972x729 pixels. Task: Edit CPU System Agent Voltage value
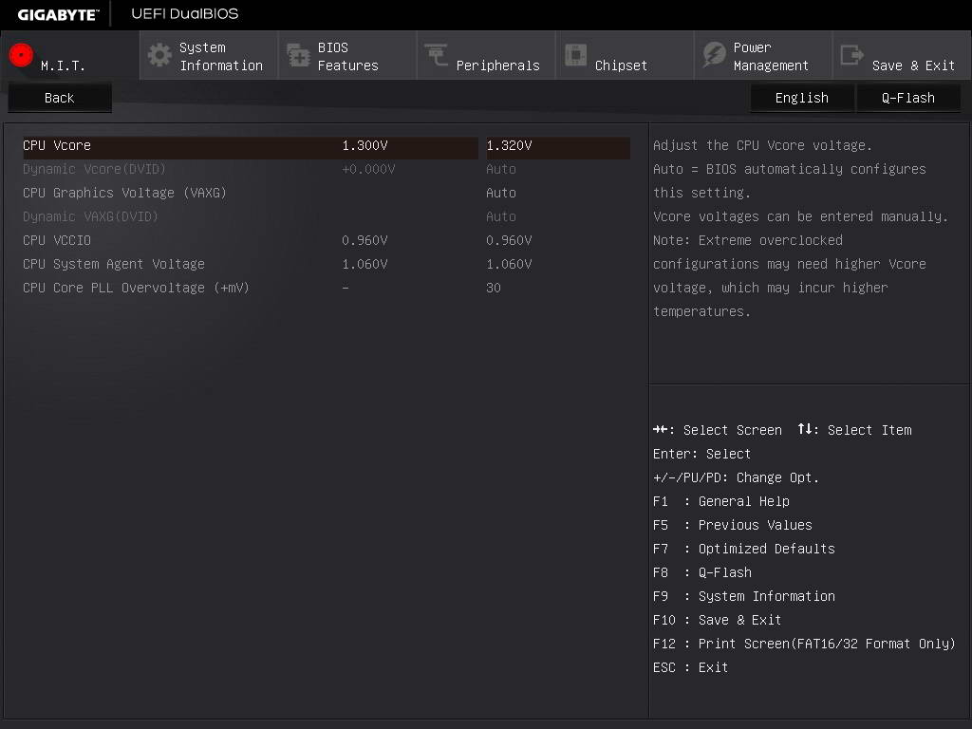coord(509,264)
